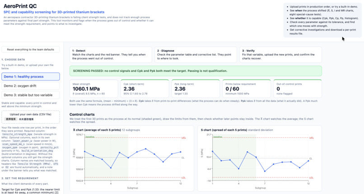Click the S chart title

pos(224,130)
